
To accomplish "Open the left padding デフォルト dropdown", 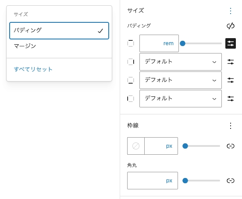I will 181,99.
